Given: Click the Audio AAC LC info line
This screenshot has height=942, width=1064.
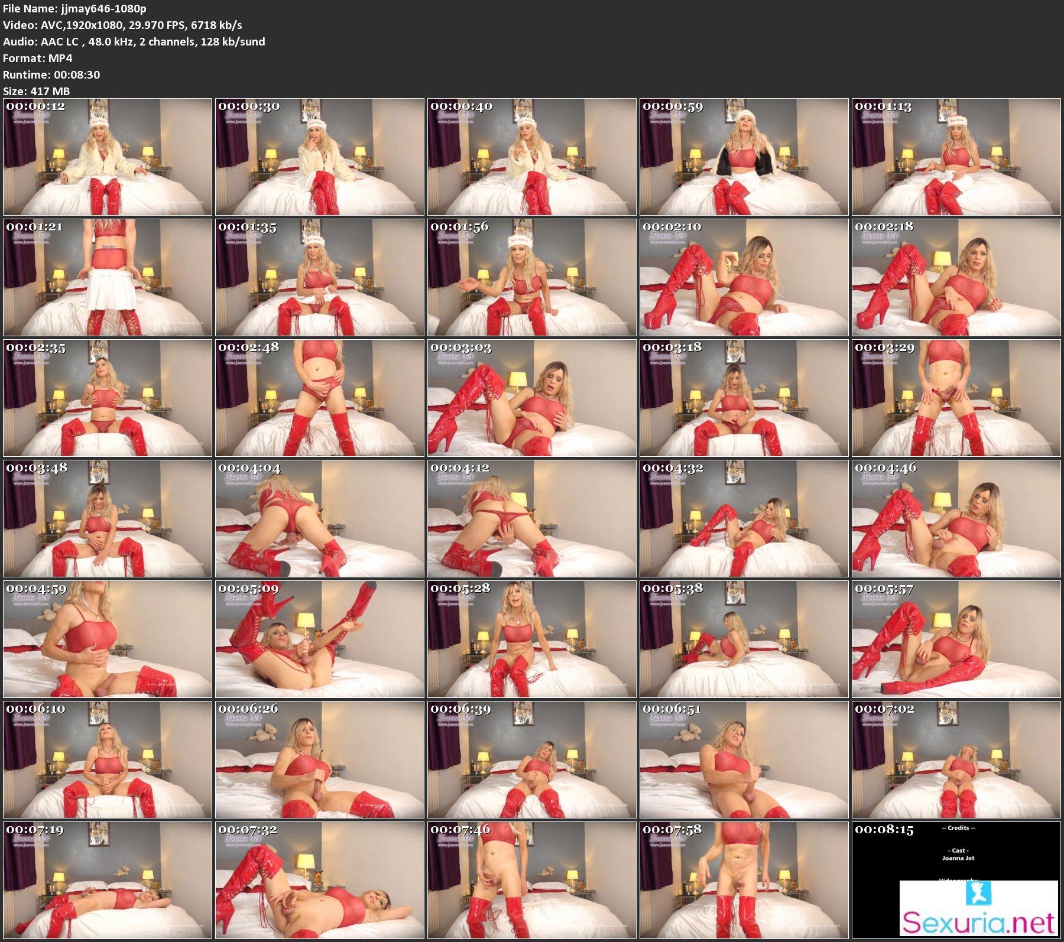Looking at the screenshot, I should point(134,41).
